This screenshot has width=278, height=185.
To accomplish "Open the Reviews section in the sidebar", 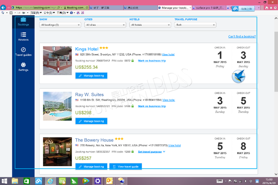I will tap(23, 37).
